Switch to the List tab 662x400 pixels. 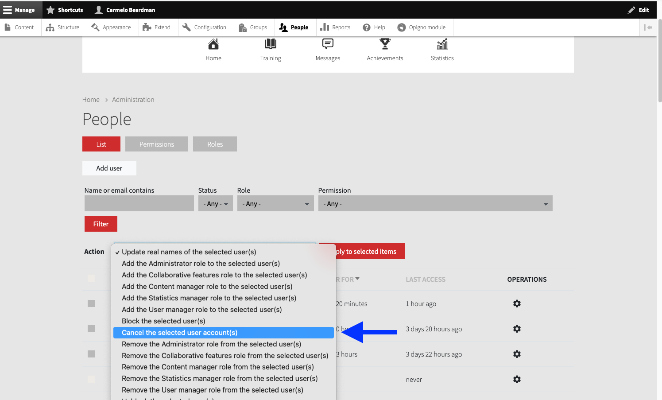coord(101,144)
